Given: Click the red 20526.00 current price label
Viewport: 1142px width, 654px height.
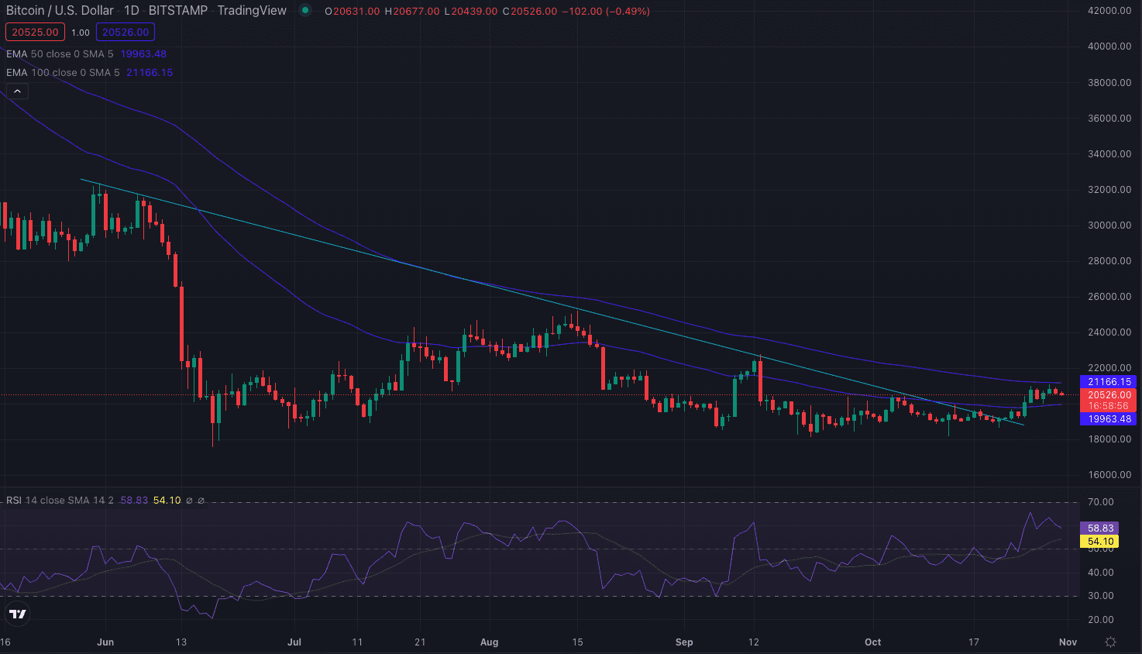Looking at the screenshot, I should [x=1109, y=395].
